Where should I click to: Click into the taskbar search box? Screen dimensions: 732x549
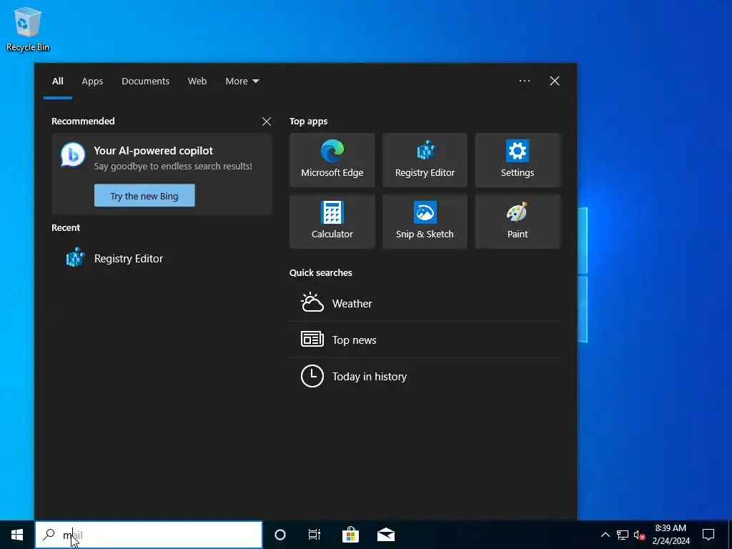click(x=149, y=535)
